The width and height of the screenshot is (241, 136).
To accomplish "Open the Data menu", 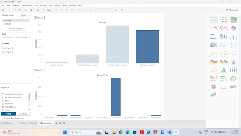I will (x=7, y=5).
